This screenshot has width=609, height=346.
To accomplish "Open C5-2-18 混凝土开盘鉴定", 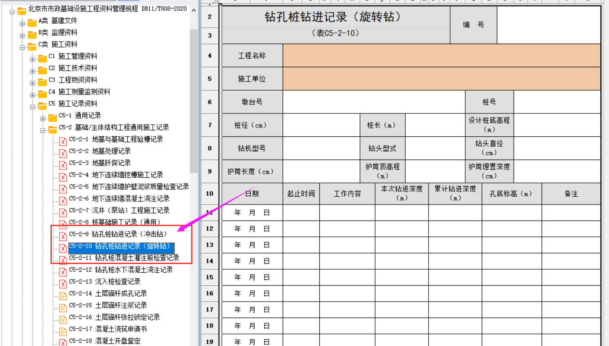I will click(104, 341).
